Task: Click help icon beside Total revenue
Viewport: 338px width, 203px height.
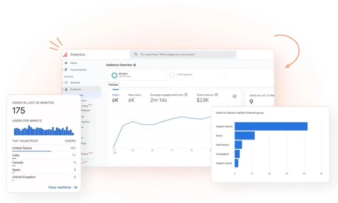Action: pyautogui.click(x=216, y=95)
